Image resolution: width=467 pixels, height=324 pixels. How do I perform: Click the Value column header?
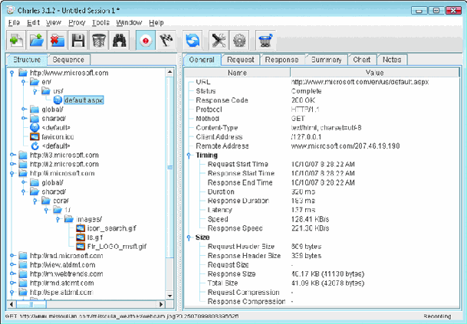click(375, 73)
